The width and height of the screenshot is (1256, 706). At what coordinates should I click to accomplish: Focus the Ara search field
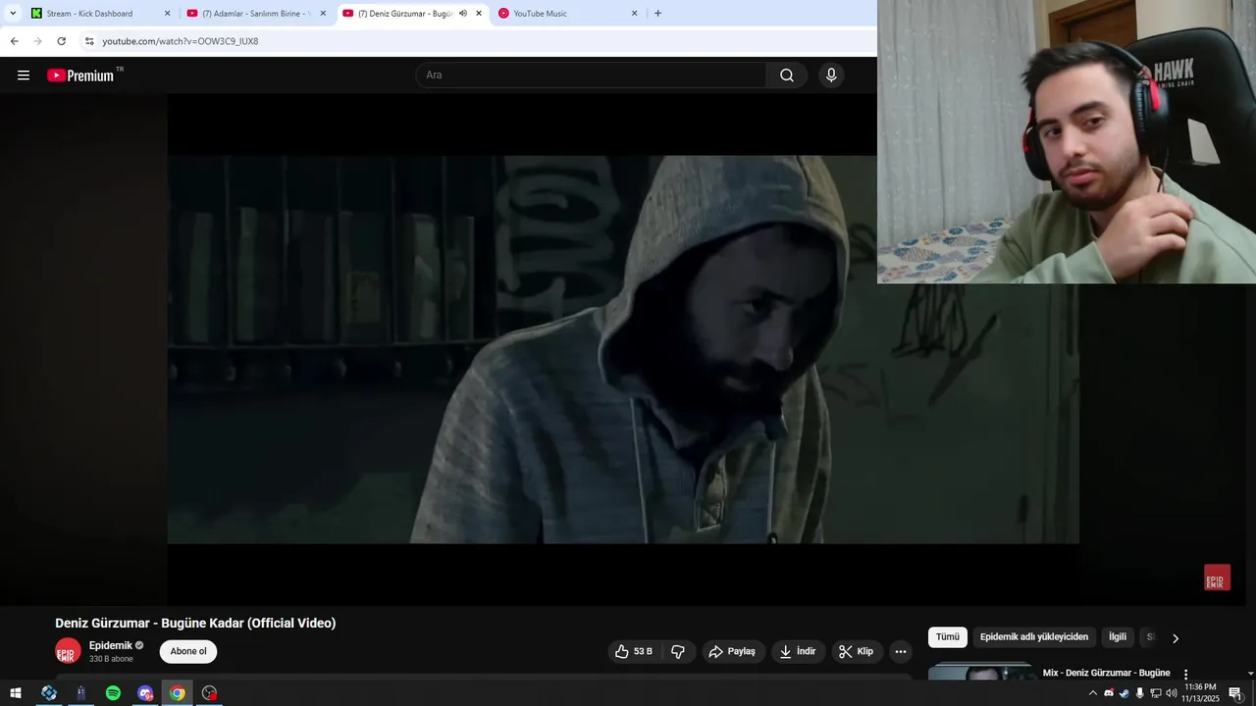pyautogui.click(x=592, y=76)
